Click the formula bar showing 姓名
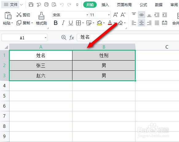Screen dimensions: 179x142 128,37
